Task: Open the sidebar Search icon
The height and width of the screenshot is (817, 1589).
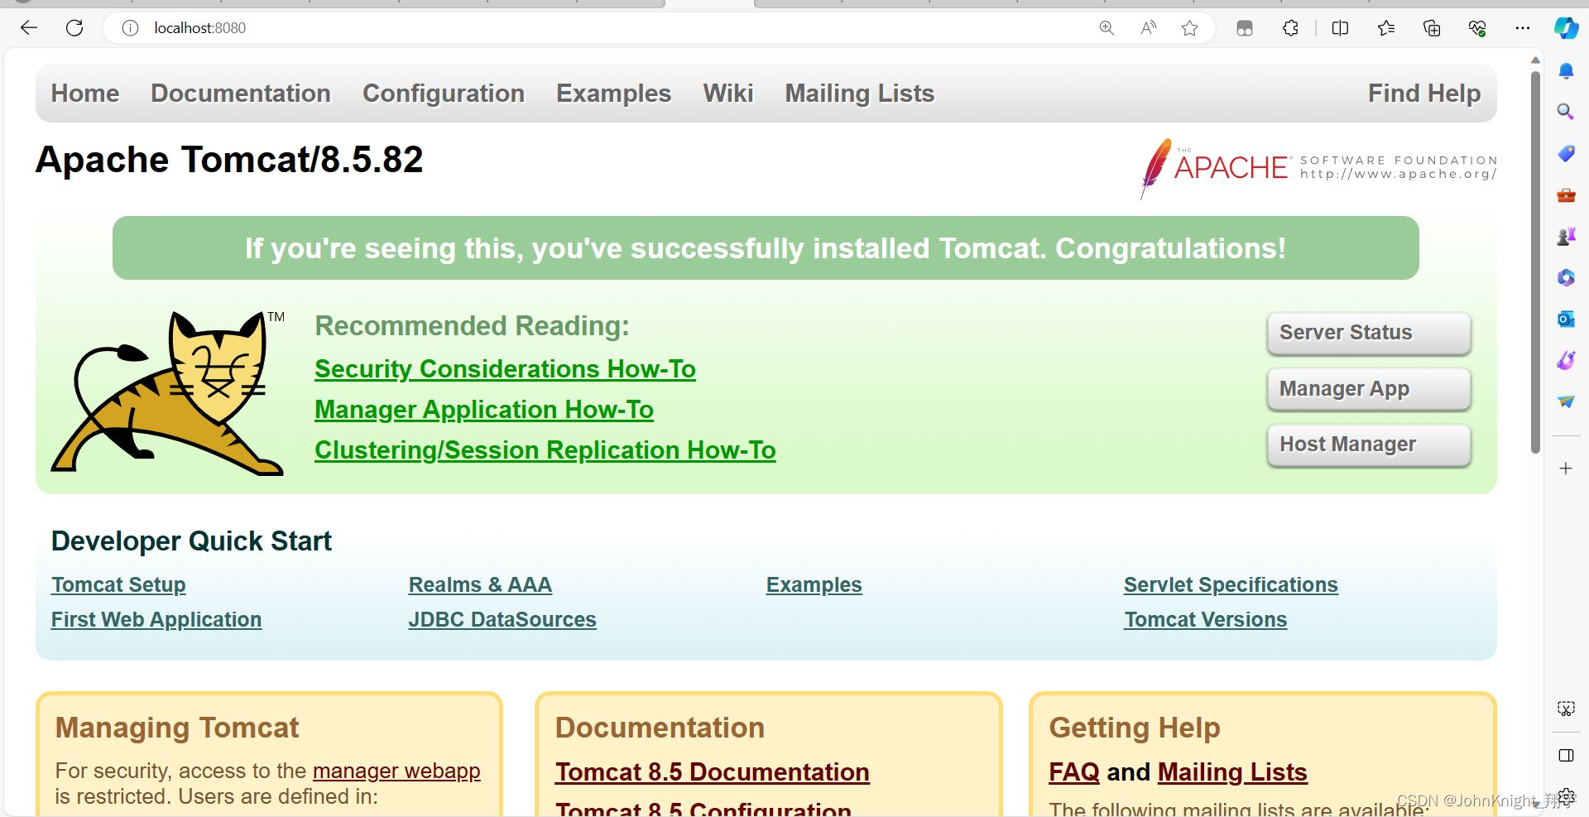Action: point(1566,112)
